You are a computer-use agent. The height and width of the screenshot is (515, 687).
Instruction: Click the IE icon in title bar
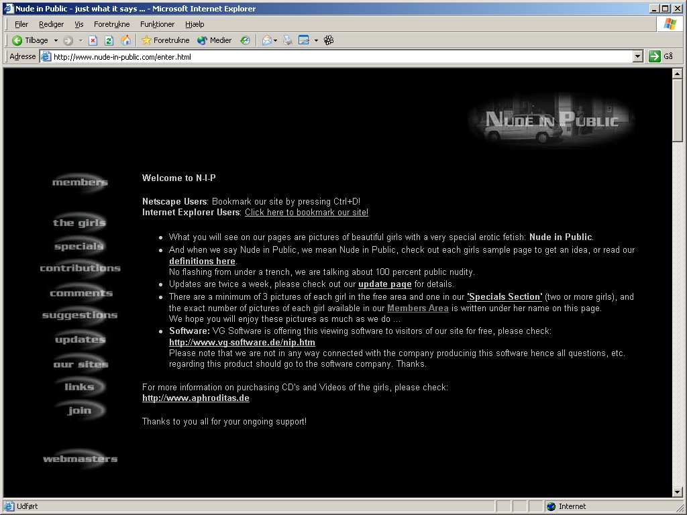coord(9,8)
